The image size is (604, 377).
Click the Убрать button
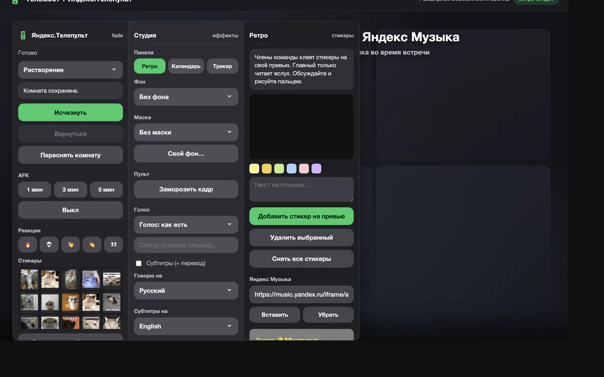[328, 315]
